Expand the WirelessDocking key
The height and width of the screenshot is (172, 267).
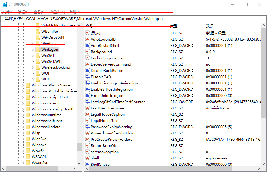tap(32, 67)
